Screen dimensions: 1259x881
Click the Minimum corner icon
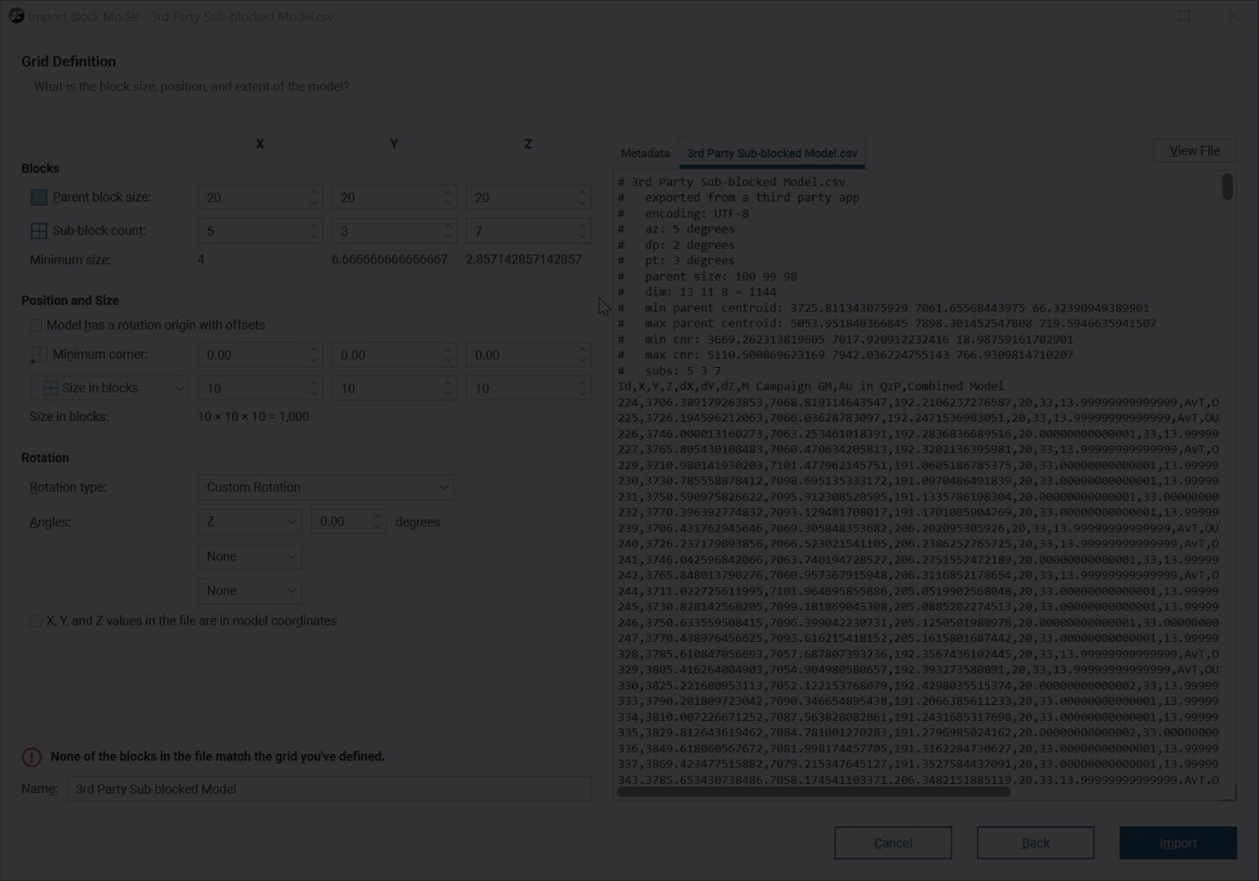click(x=38, y=355)
